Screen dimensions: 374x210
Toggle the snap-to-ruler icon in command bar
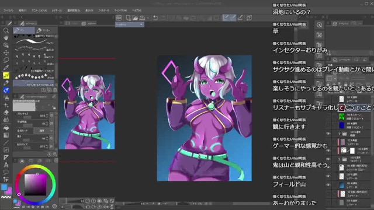pyautogui.click(x=226, y=18)
